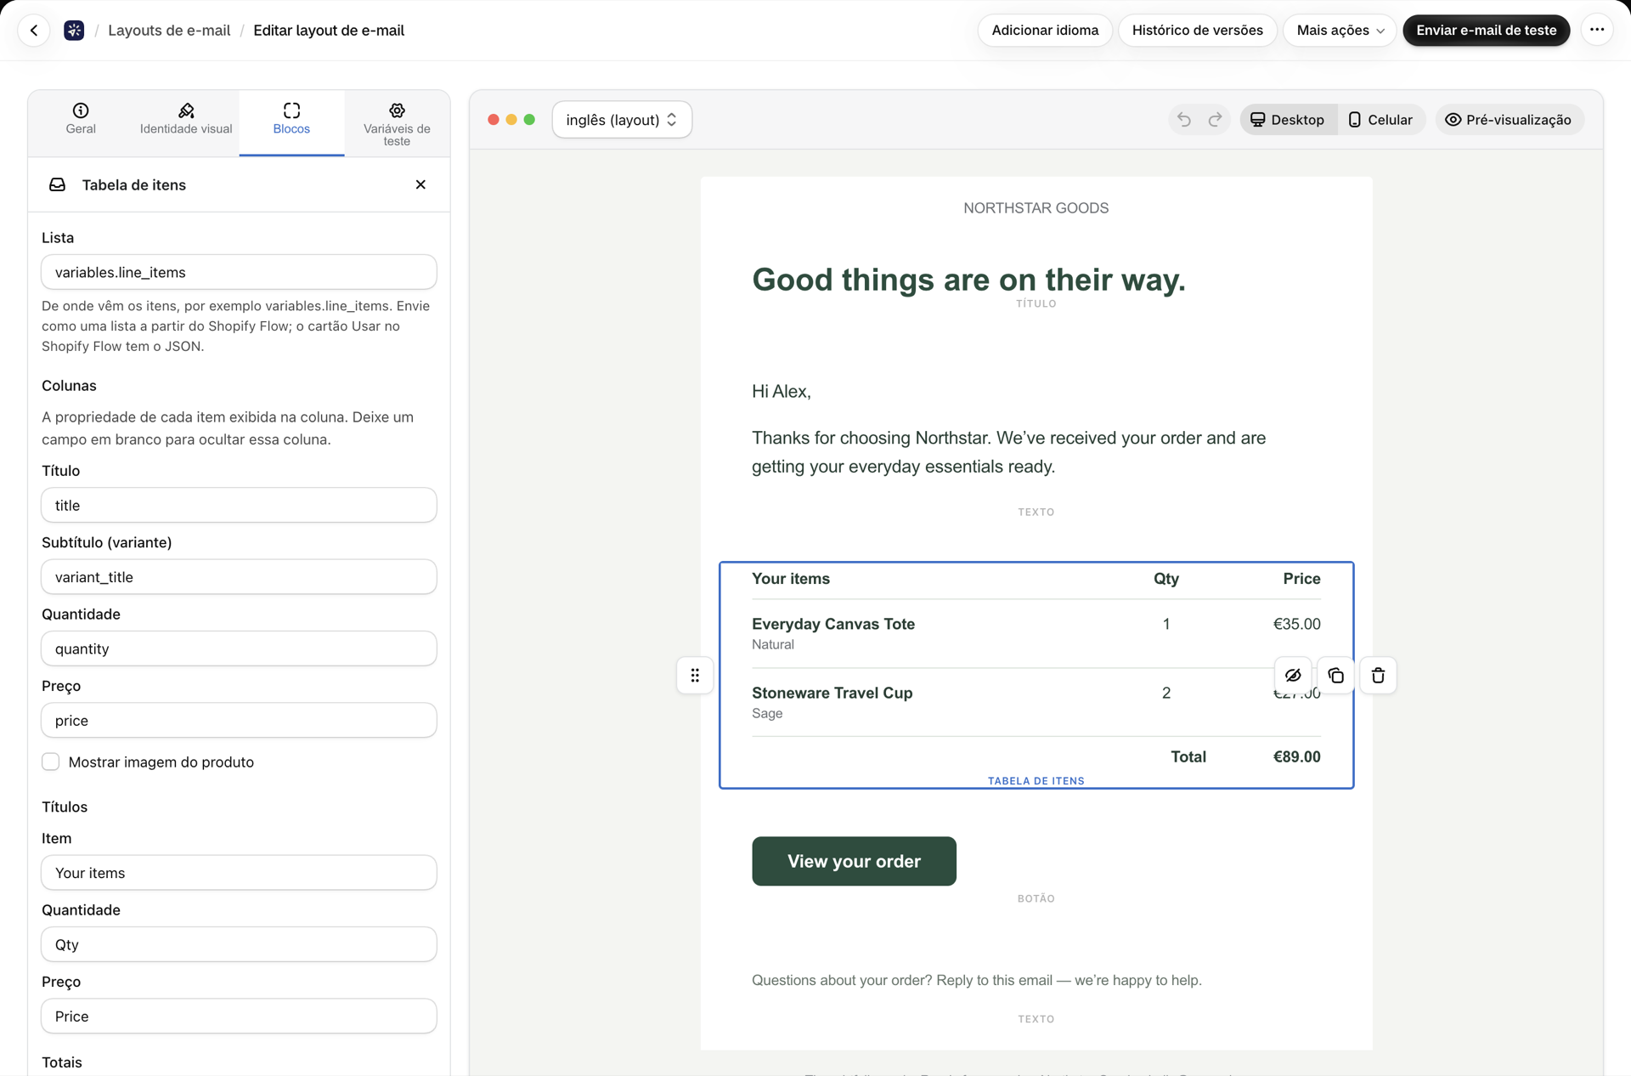Click the €89.00 total value
This screenshot has width=1631, height=1076.
[1296, 756]
